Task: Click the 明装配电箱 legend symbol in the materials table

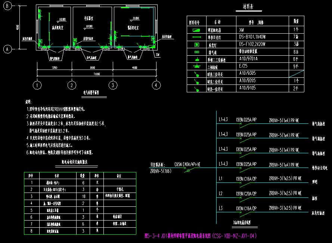Action: (x=196, y=30)
